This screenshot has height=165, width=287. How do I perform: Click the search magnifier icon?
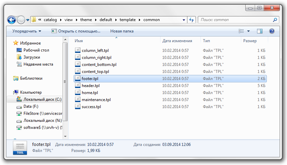[275, 20]
